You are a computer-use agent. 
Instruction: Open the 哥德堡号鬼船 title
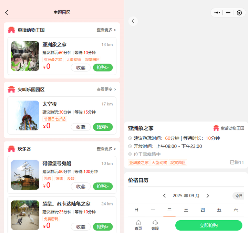(x=57, y=163)
